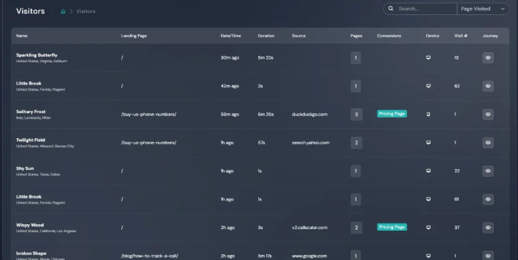This screenshot has height=260, width=518.
Task: Click visit number 37 cell
Action: (x=456, y=228)
